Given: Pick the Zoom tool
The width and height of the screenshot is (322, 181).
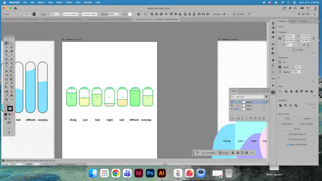Looking at the screenshot, I should click(x=12, y=99).
